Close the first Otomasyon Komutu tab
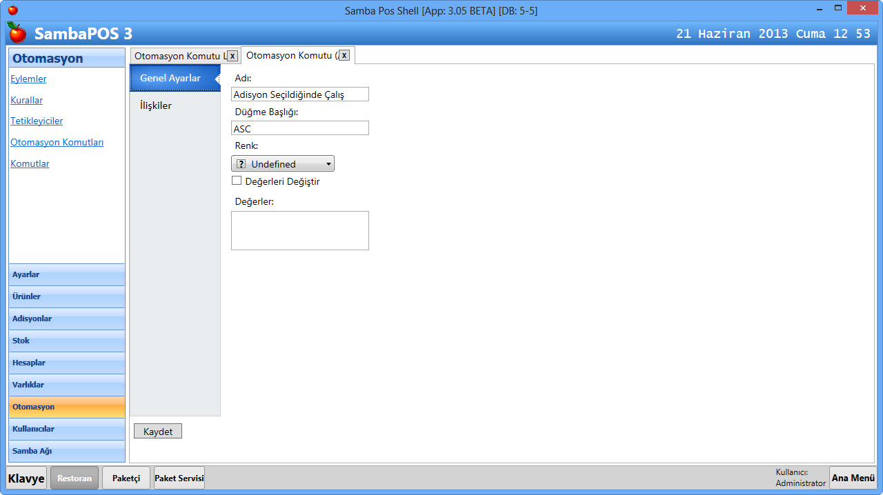This screenshot has width=883, height=495. pyautogui.click(x=233, y=56)
